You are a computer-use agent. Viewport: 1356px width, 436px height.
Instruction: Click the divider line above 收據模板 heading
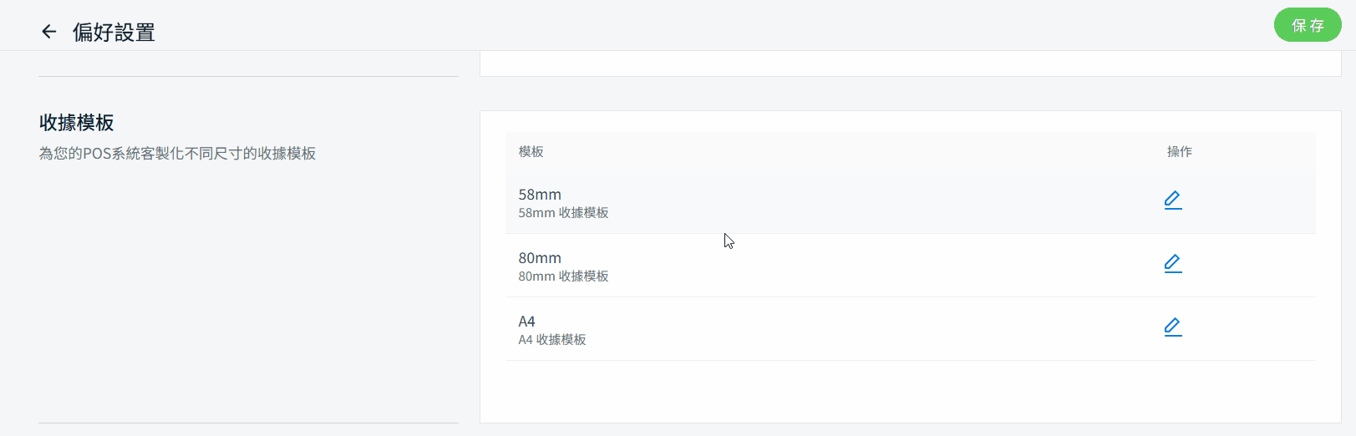(x=248, y=77)
